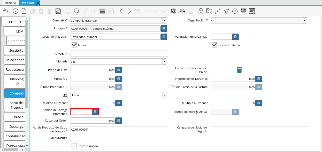The width and height of the screenshot is (322, 152).
Task: Enable the Descontinuado checkbox
Action: (x=74, y=146)
